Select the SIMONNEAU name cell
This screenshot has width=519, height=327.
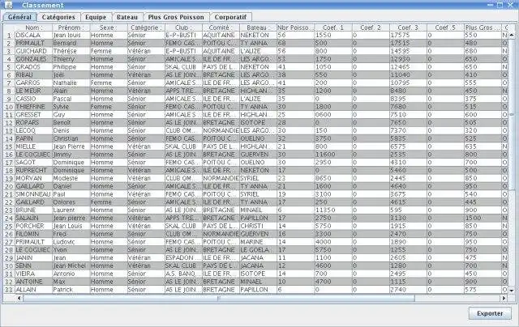33,194
